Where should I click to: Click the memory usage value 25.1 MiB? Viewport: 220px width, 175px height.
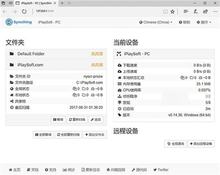pyautogui.click(x=203, y=84)
